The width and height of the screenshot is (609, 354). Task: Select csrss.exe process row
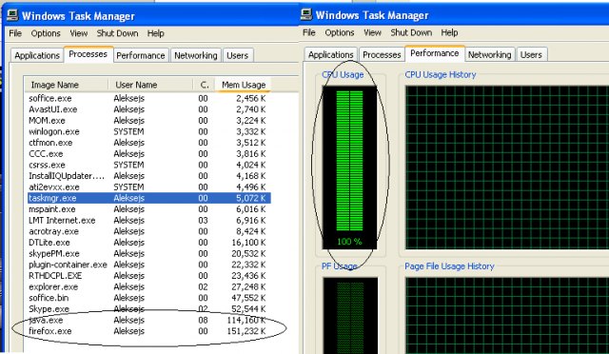[x=149, y=165]
